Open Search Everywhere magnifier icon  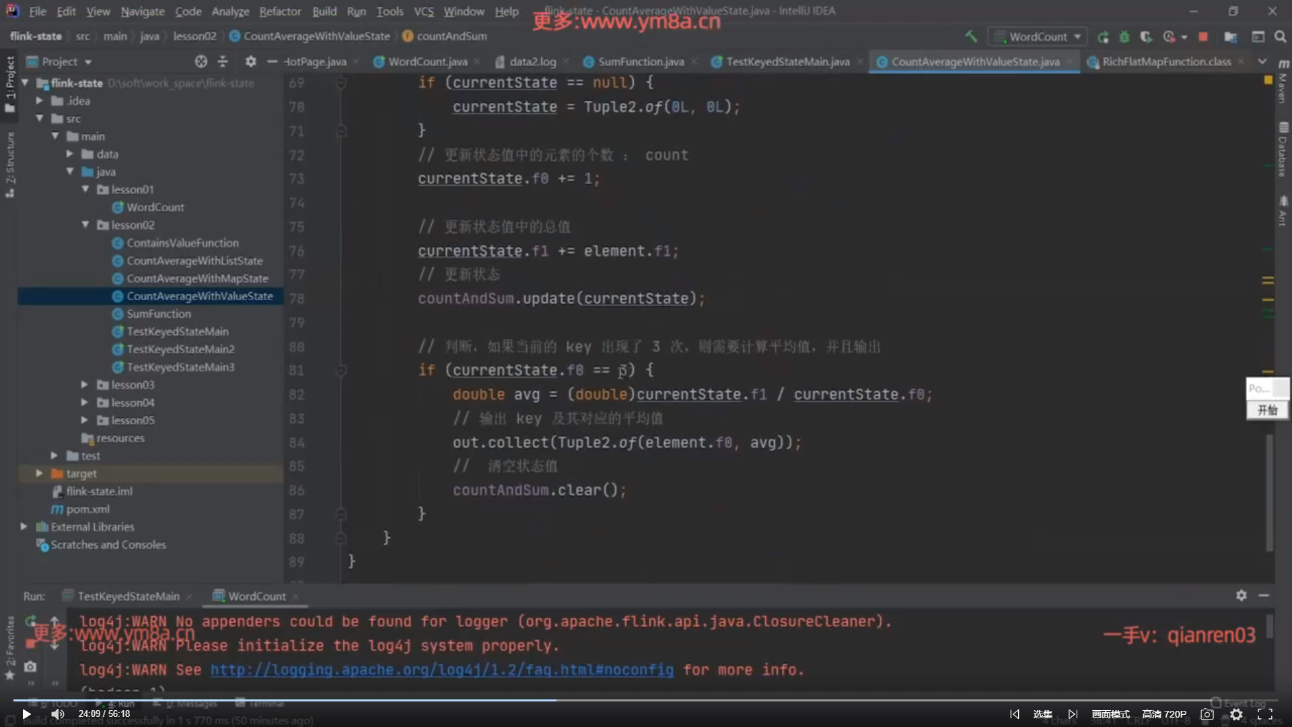point(1280,36)
